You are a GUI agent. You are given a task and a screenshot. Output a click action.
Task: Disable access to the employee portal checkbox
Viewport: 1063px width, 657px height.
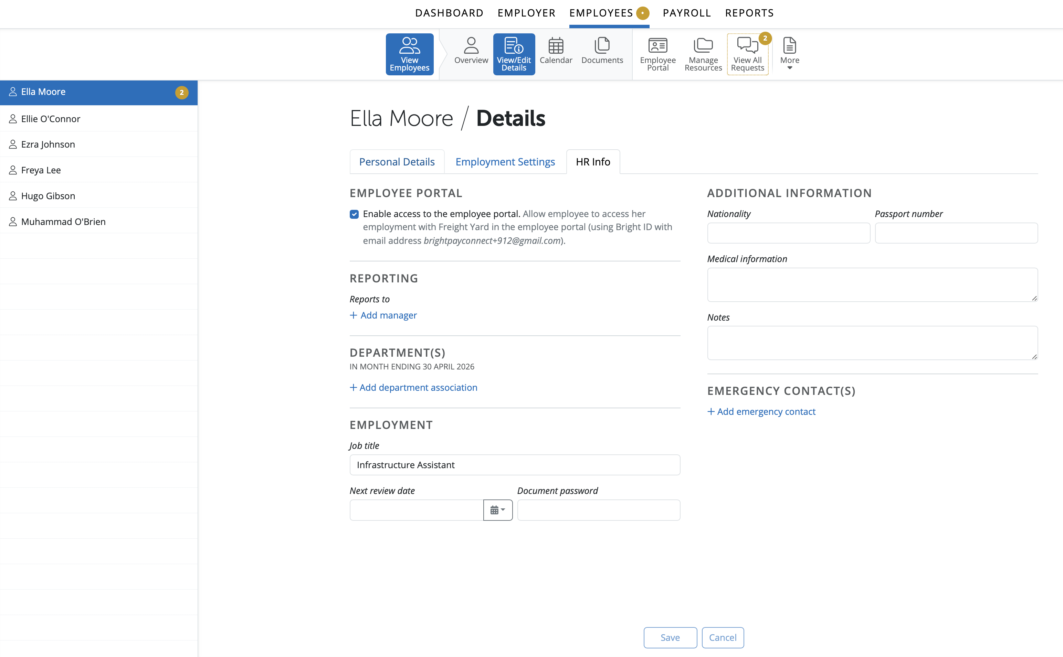click(354, 214)
